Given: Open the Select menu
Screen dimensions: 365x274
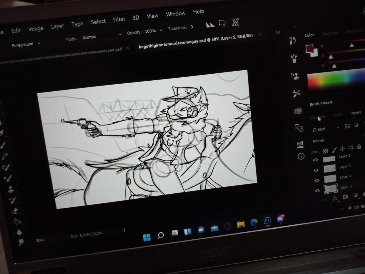Looking at the screenshot, I should (98, 22).
